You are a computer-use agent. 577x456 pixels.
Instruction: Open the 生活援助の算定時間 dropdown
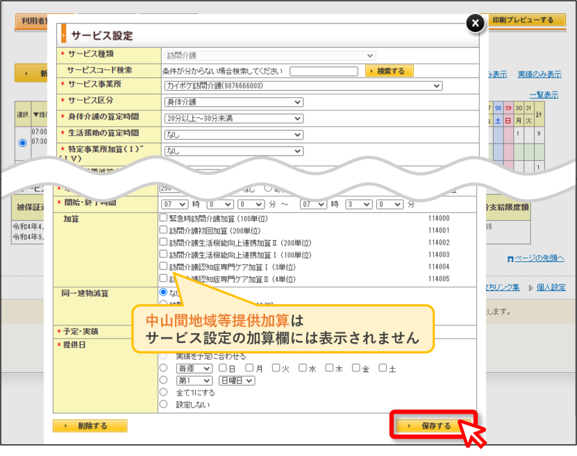click(234, 135)
